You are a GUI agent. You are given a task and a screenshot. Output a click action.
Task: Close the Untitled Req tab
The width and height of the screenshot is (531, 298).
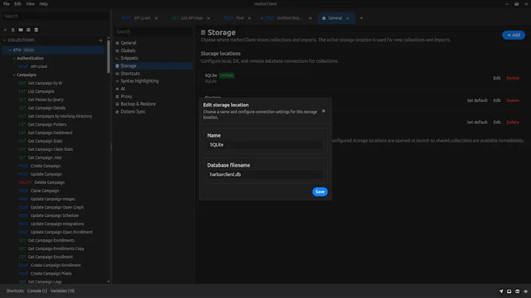[x=310, y=19]
